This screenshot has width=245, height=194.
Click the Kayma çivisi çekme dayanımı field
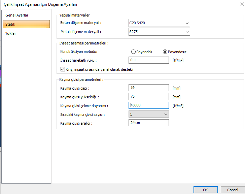148,105
